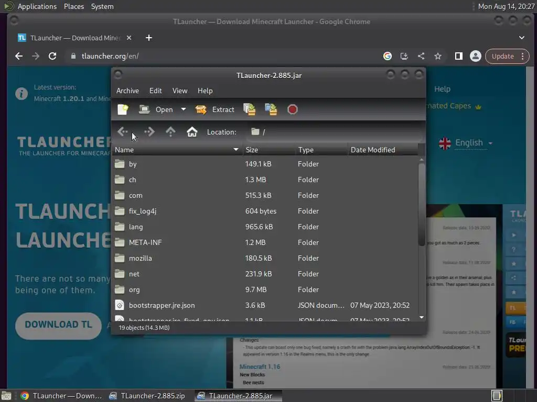Image resolution: width=537 pixels, height=402 pixels.
Task: Sort by the Date Modified column header
Action: (x=383, y=150)
